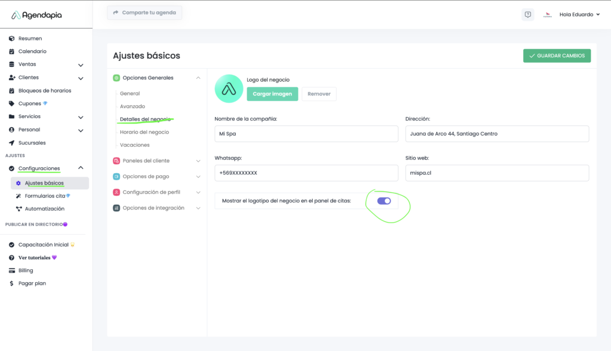Open the help chat icon in header
This screenshot has height=351, width=611.
click(x=527, y=15)
